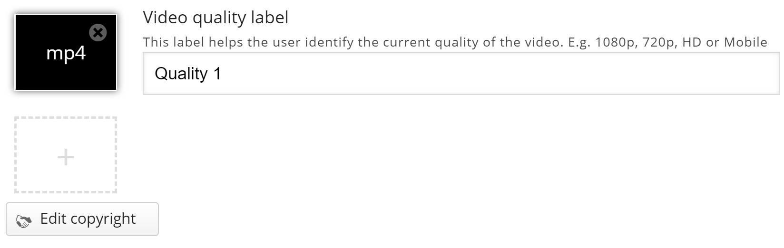Open the Edit copyright dialog
Viewport: 784px width, 248px height.
point(82,219)
